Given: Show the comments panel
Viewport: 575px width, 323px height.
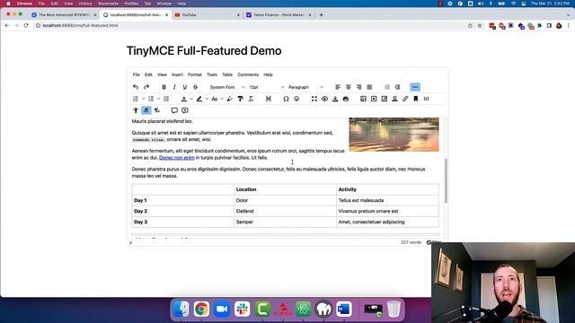Looking at the screenshot, I should [x=174, y=110].
